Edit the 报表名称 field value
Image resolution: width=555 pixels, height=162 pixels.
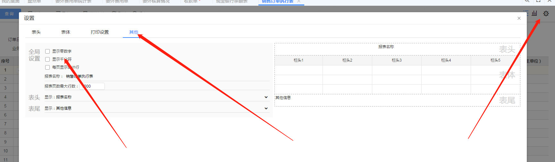[167, 76]
